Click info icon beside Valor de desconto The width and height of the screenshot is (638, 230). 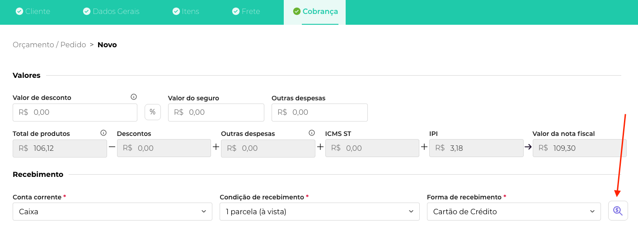pos(134,97)
